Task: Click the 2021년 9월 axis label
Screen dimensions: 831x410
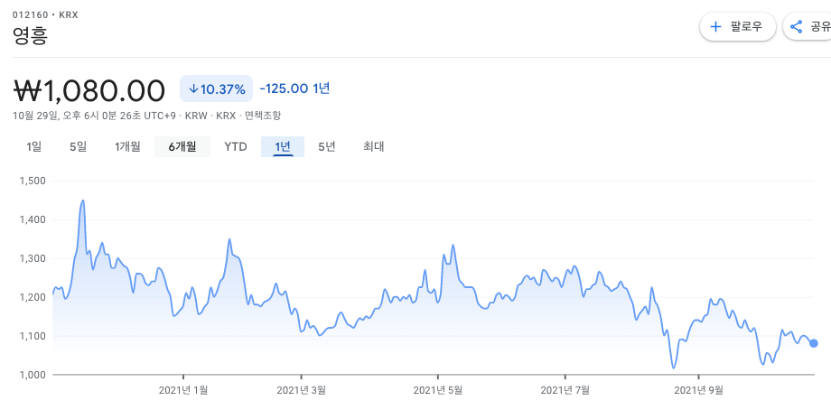Action: click(698, 390)
